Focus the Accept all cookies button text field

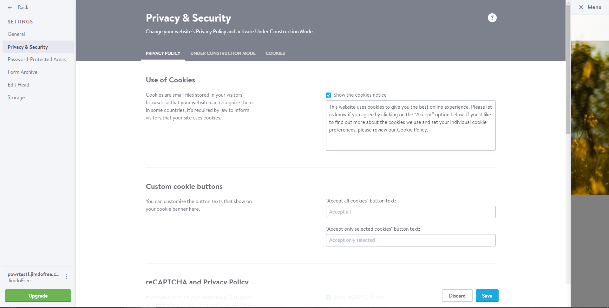pos(410,212)
